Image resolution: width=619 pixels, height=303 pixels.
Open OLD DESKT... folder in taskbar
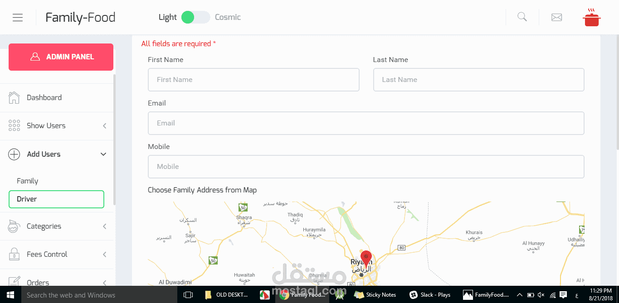pos(226,295)
